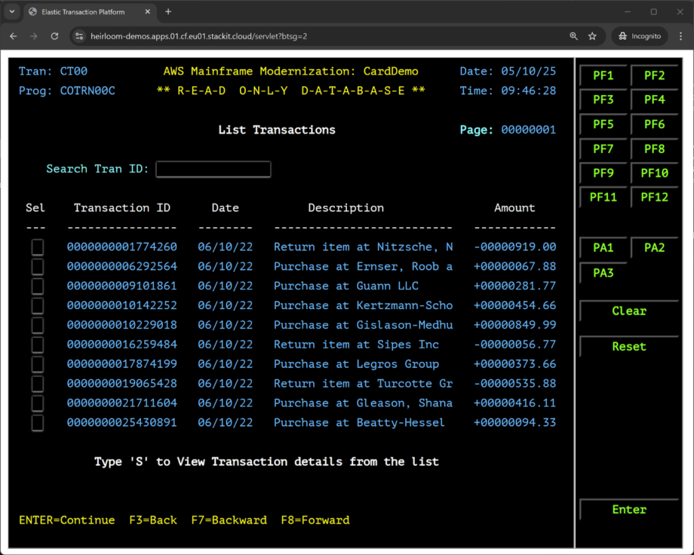Open the Incognito profile indicator
Image resolution: width=694 pixels, height=555 pixels.
[639, 37]
